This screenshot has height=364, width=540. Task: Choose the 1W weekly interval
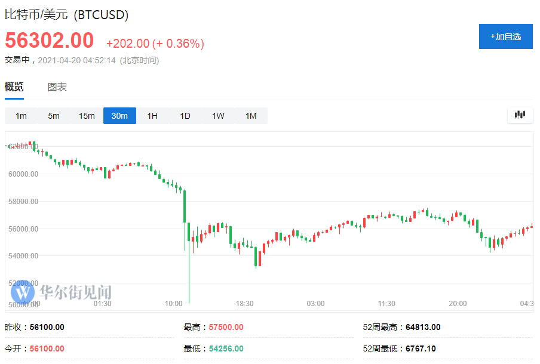pyautogui.click(x=217, y=116)
